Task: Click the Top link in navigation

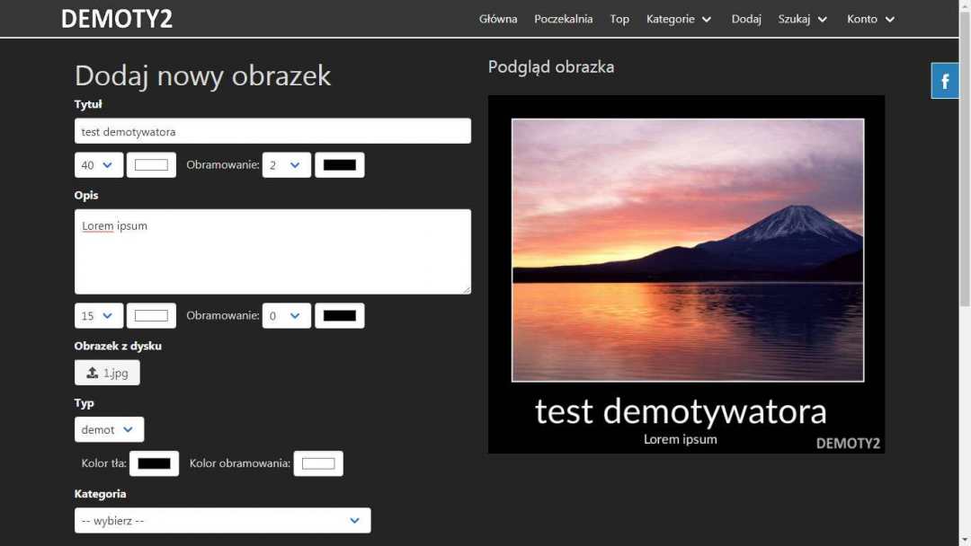Action: click(619, 19)
